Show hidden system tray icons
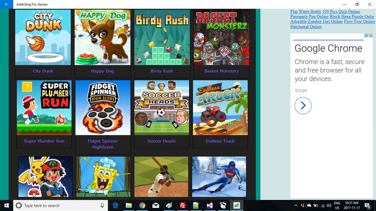376x211 pixels. [296, 206]
